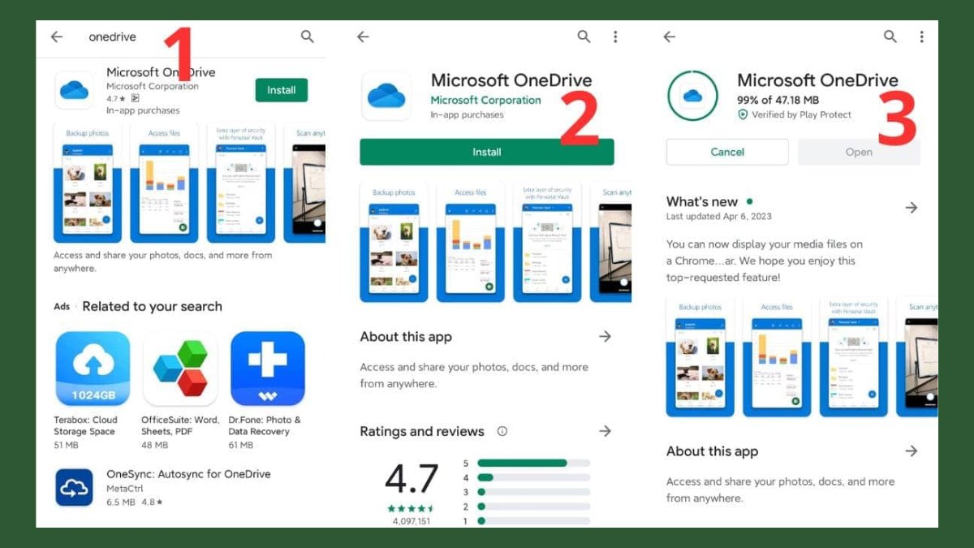This screenshot has width=974, height=548.
Task: Click the Cancel download button
Action: tap(727, 152)
